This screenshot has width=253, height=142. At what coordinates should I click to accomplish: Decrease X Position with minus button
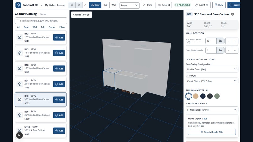point(229,41)
